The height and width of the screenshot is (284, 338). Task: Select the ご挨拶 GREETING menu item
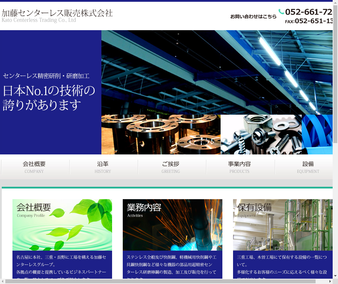pos(171,167)
